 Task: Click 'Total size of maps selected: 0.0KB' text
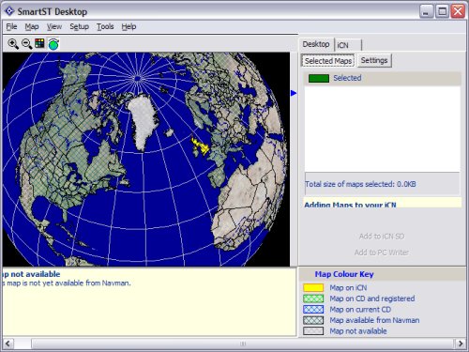(360, 184)
